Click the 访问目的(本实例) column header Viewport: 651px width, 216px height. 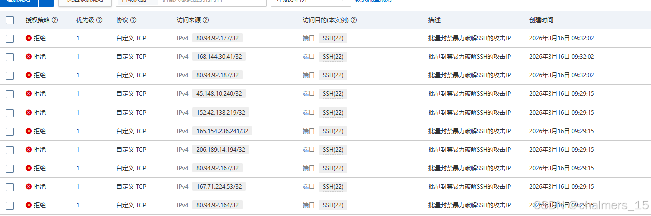pos(326,20)
